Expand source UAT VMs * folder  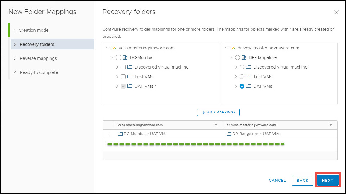[117, 86]
